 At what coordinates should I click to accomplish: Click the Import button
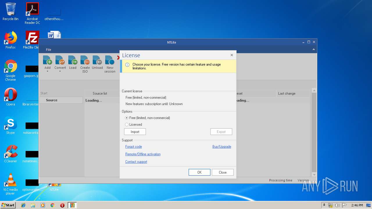tap(135, 132)
